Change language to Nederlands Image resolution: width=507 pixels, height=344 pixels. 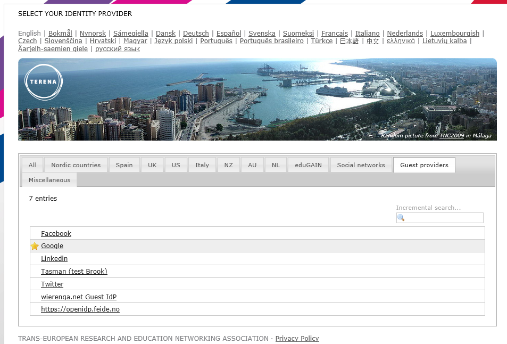[405, 34]
